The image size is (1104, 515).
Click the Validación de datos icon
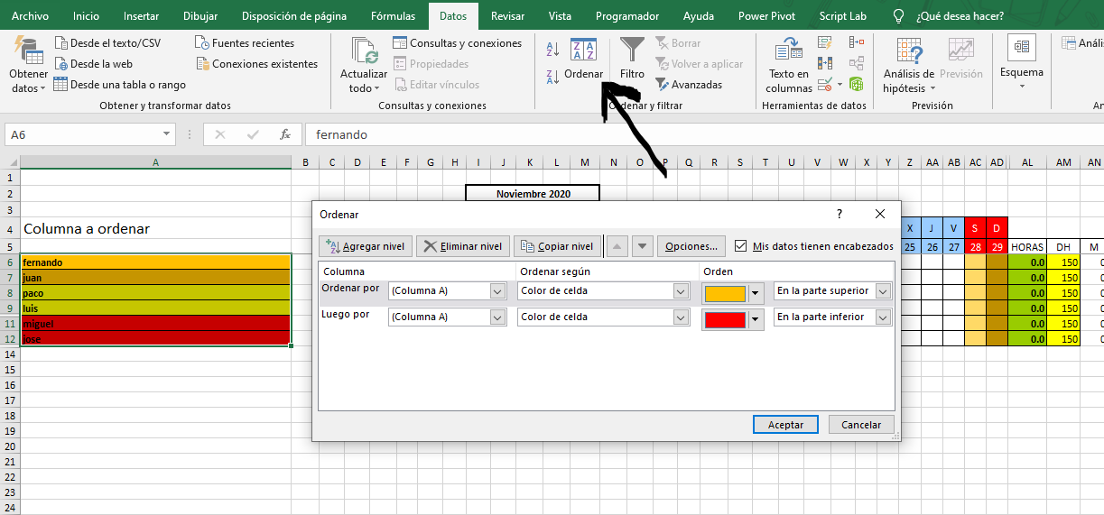(x=825, y=85)
